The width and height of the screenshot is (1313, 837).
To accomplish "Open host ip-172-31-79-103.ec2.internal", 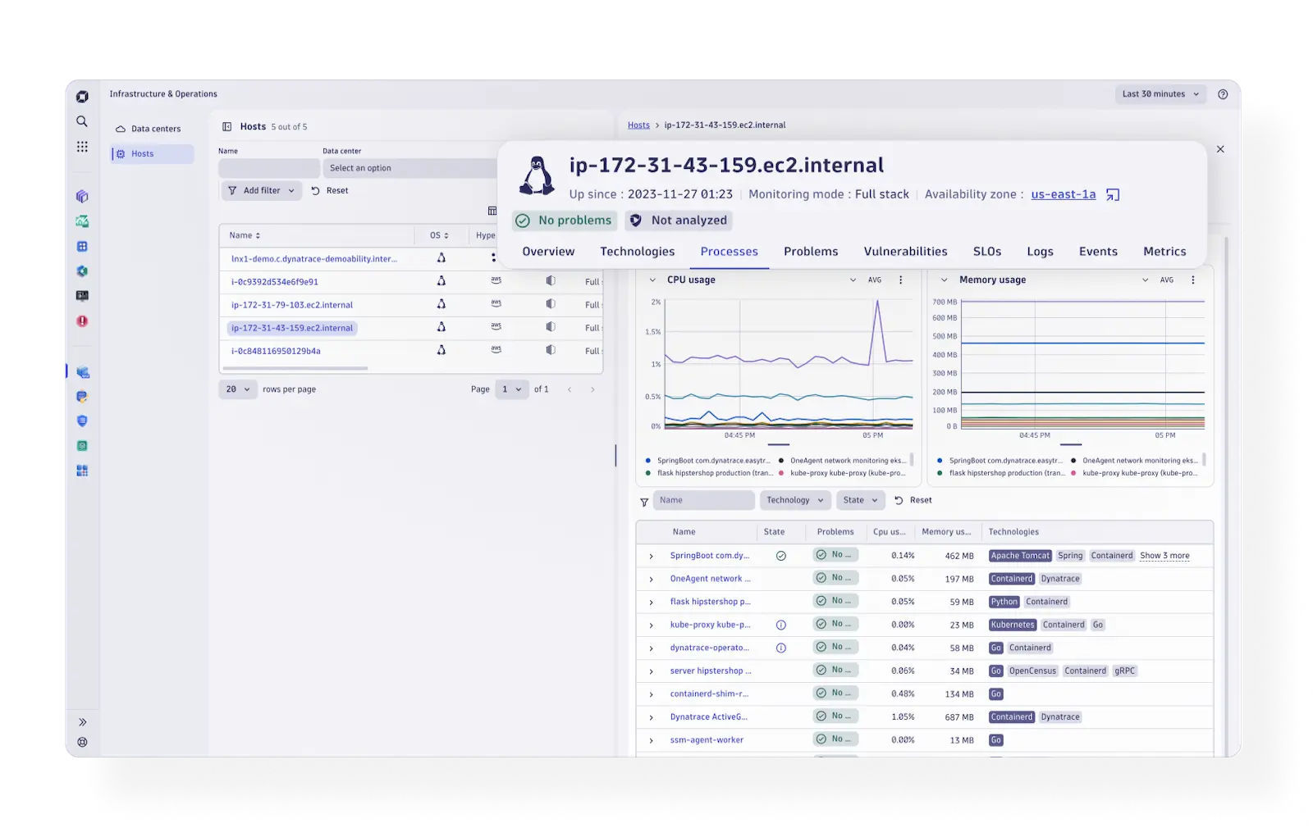I will click(292, 305).
